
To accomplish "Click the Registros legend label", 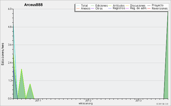I will pos(119,8).
